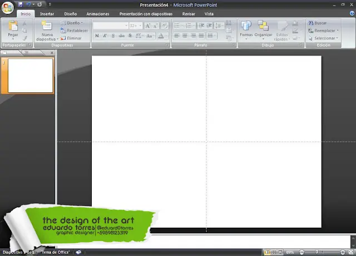This screenshot has height=256, width=356.
Task: Redo the last action in Quick Access
Action: [x=39, y=4]
